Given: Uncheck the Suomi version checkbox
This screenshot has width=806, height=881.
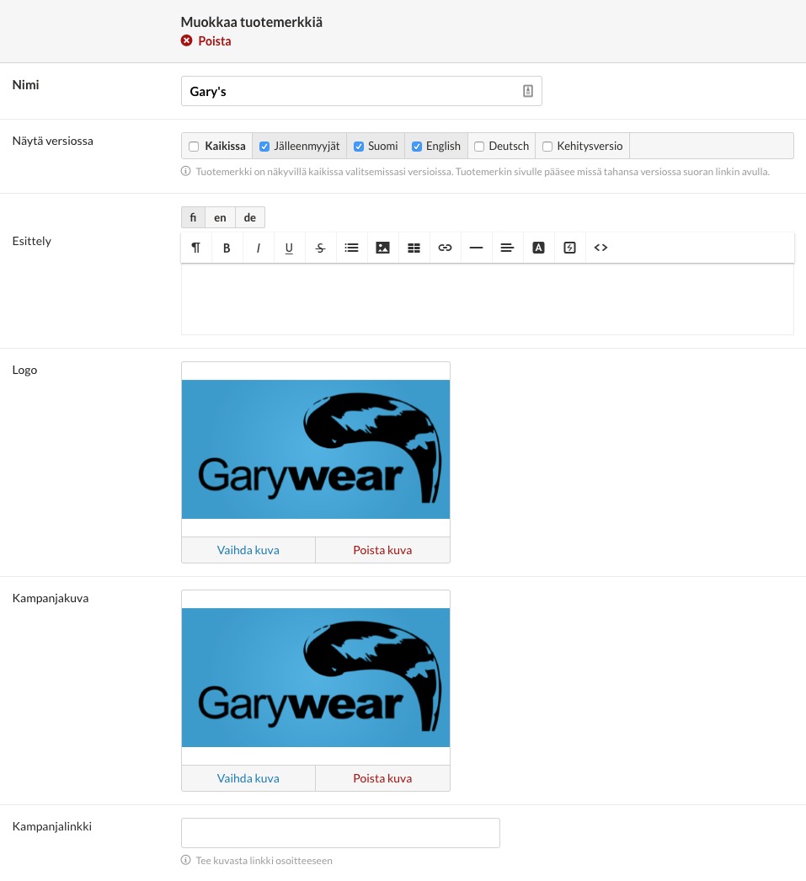Looking at the screenshot, I should point(359,147).
